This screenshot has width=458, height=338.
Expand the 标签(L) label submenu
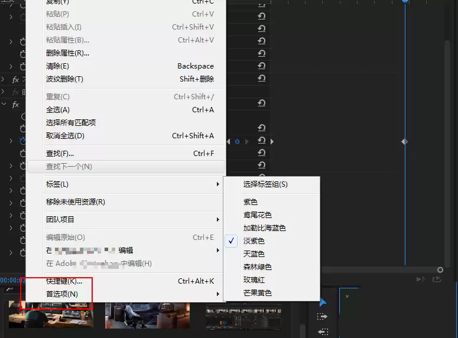(x=126, y=184)
